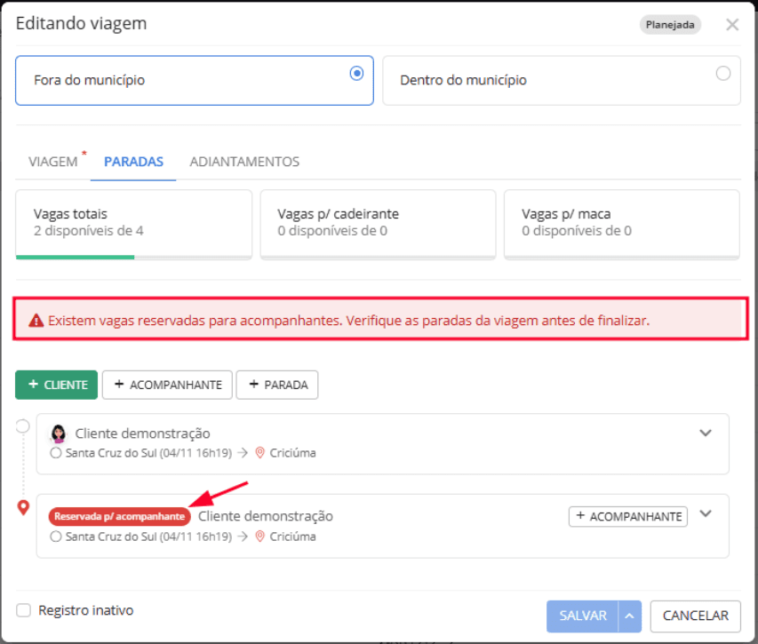Screen dimensions: 758x644
Task: Click the red location pin on timeline
Action: [24, 507]
